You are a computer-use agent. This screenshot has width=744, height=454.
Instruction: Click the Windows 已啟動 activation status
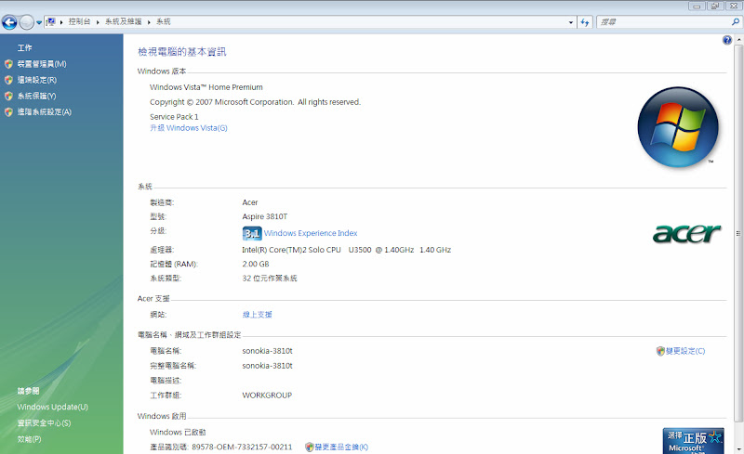click(178, 433)
